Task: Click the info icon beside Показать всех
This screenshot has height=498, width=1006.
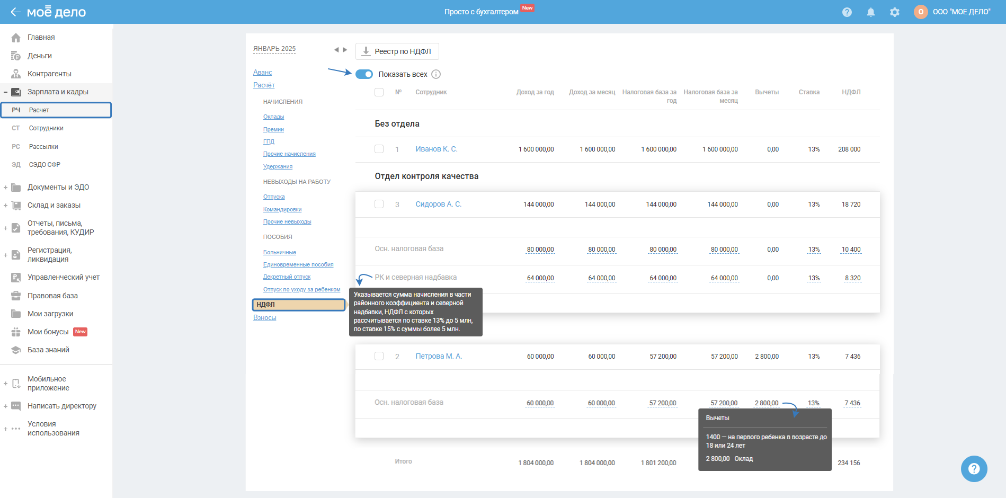Action: coord(436,74)
